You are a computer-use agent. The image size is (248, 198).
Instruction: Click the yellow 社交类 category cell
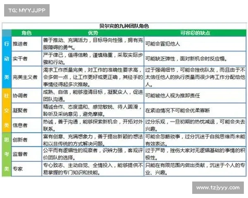[7, 111]
